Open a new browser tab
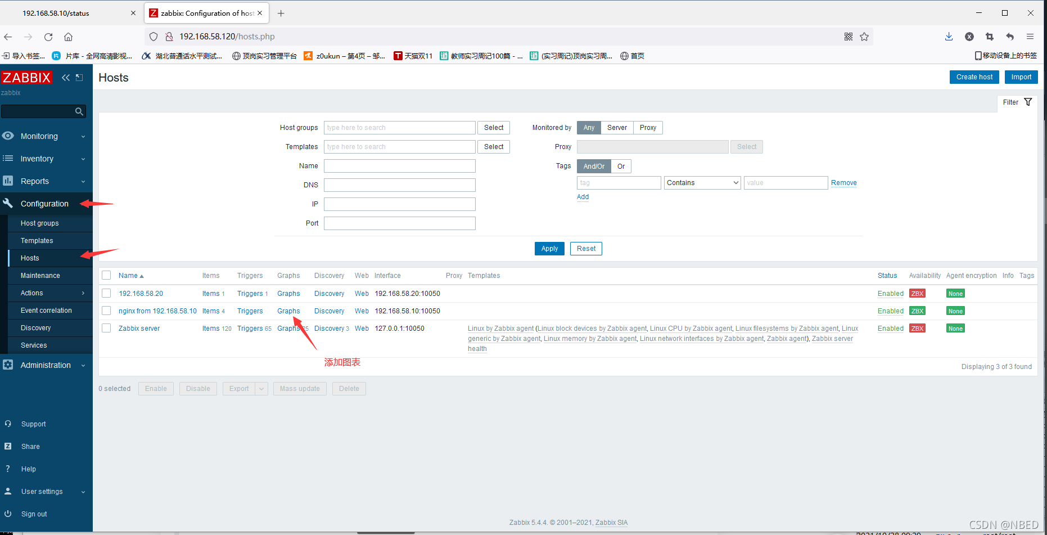The image size is (1047, 535). [281, 13]
